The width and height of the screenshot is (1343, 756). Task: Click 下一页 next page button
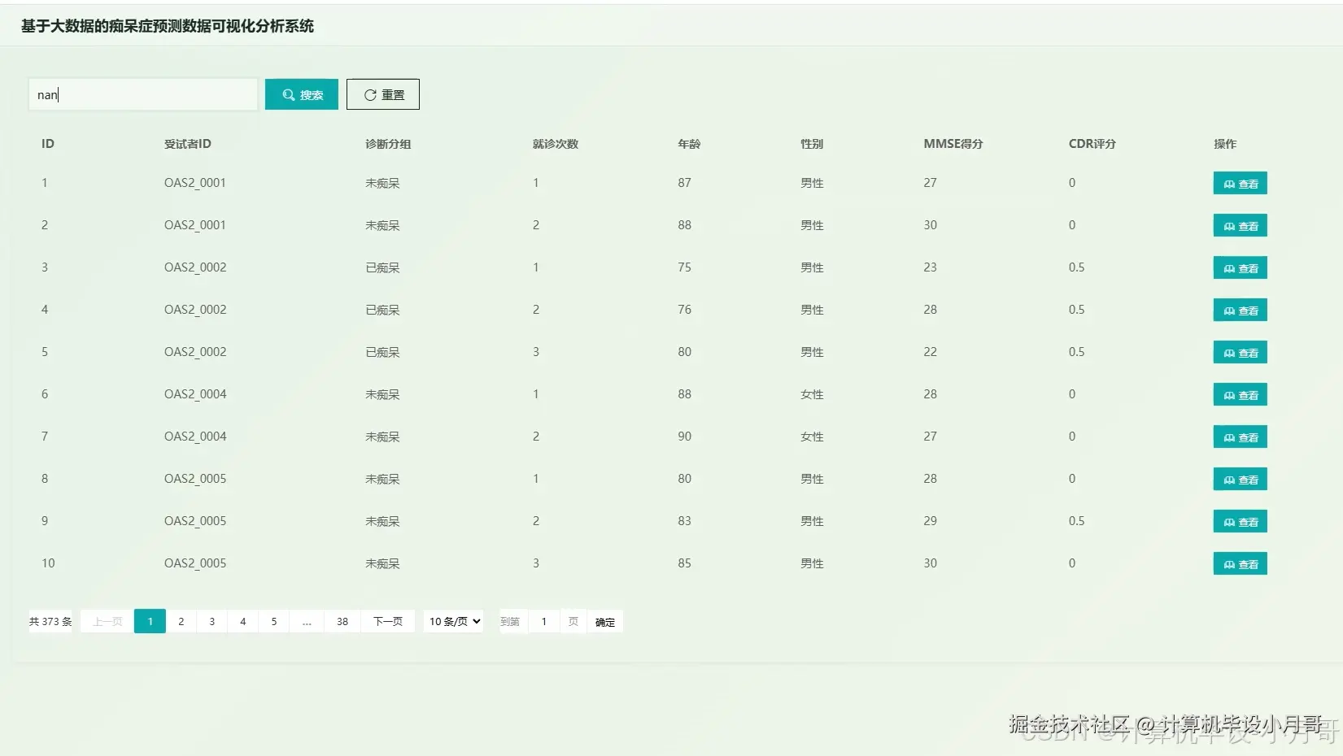pos(388,621)
